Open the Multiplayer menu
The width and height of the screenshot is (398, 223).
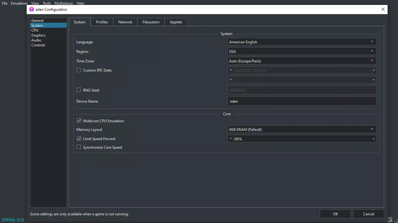pyautogui.click(x=64, y=3)
